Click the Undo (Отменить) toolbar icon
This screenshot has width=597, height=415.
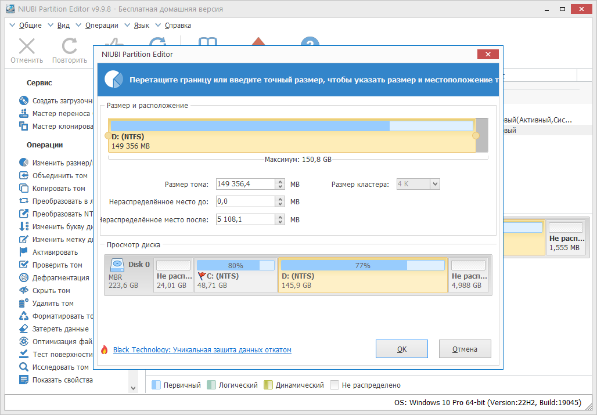point(27,46)
